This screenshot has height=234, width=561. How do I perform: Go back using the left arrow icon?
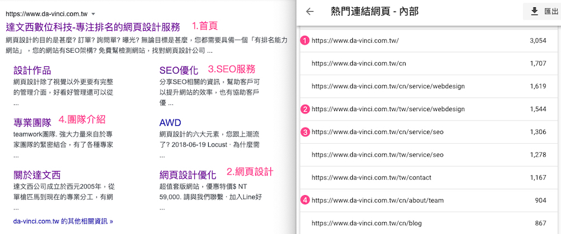[310, 11]
